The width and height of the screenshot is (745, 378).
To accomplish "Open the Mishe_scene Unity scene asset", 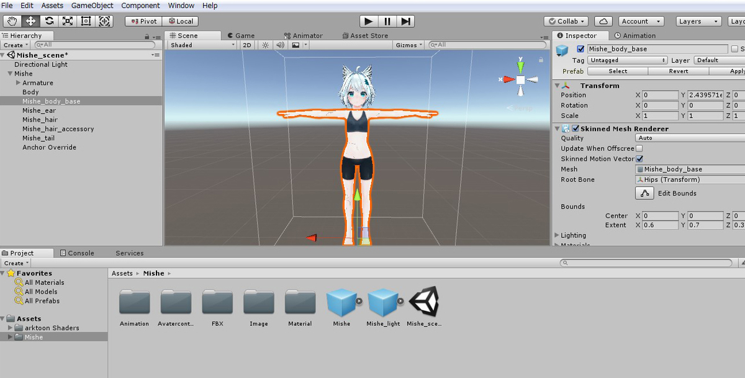I will (424, 307).
